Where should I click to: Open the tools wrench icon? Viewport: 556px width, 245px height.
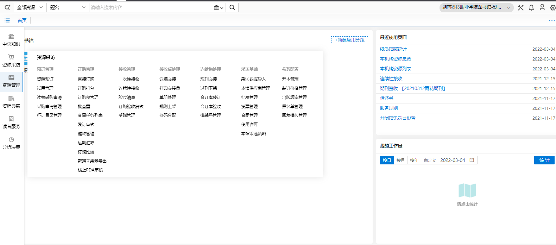click(521, 7)
